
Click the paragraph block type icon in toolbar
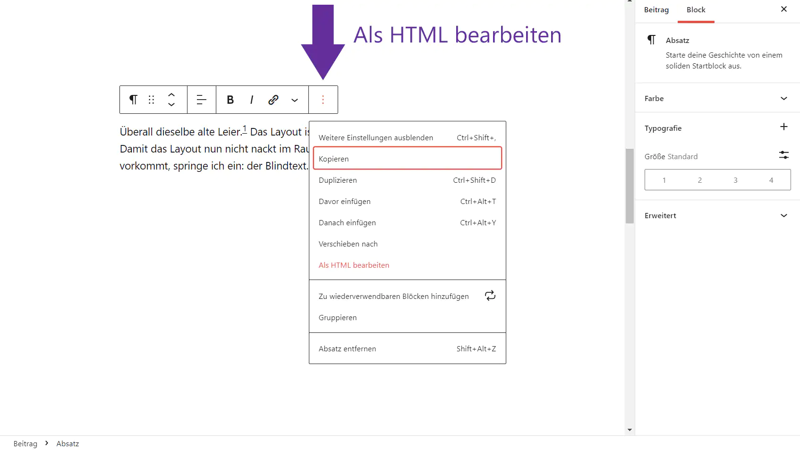(133, 100)
